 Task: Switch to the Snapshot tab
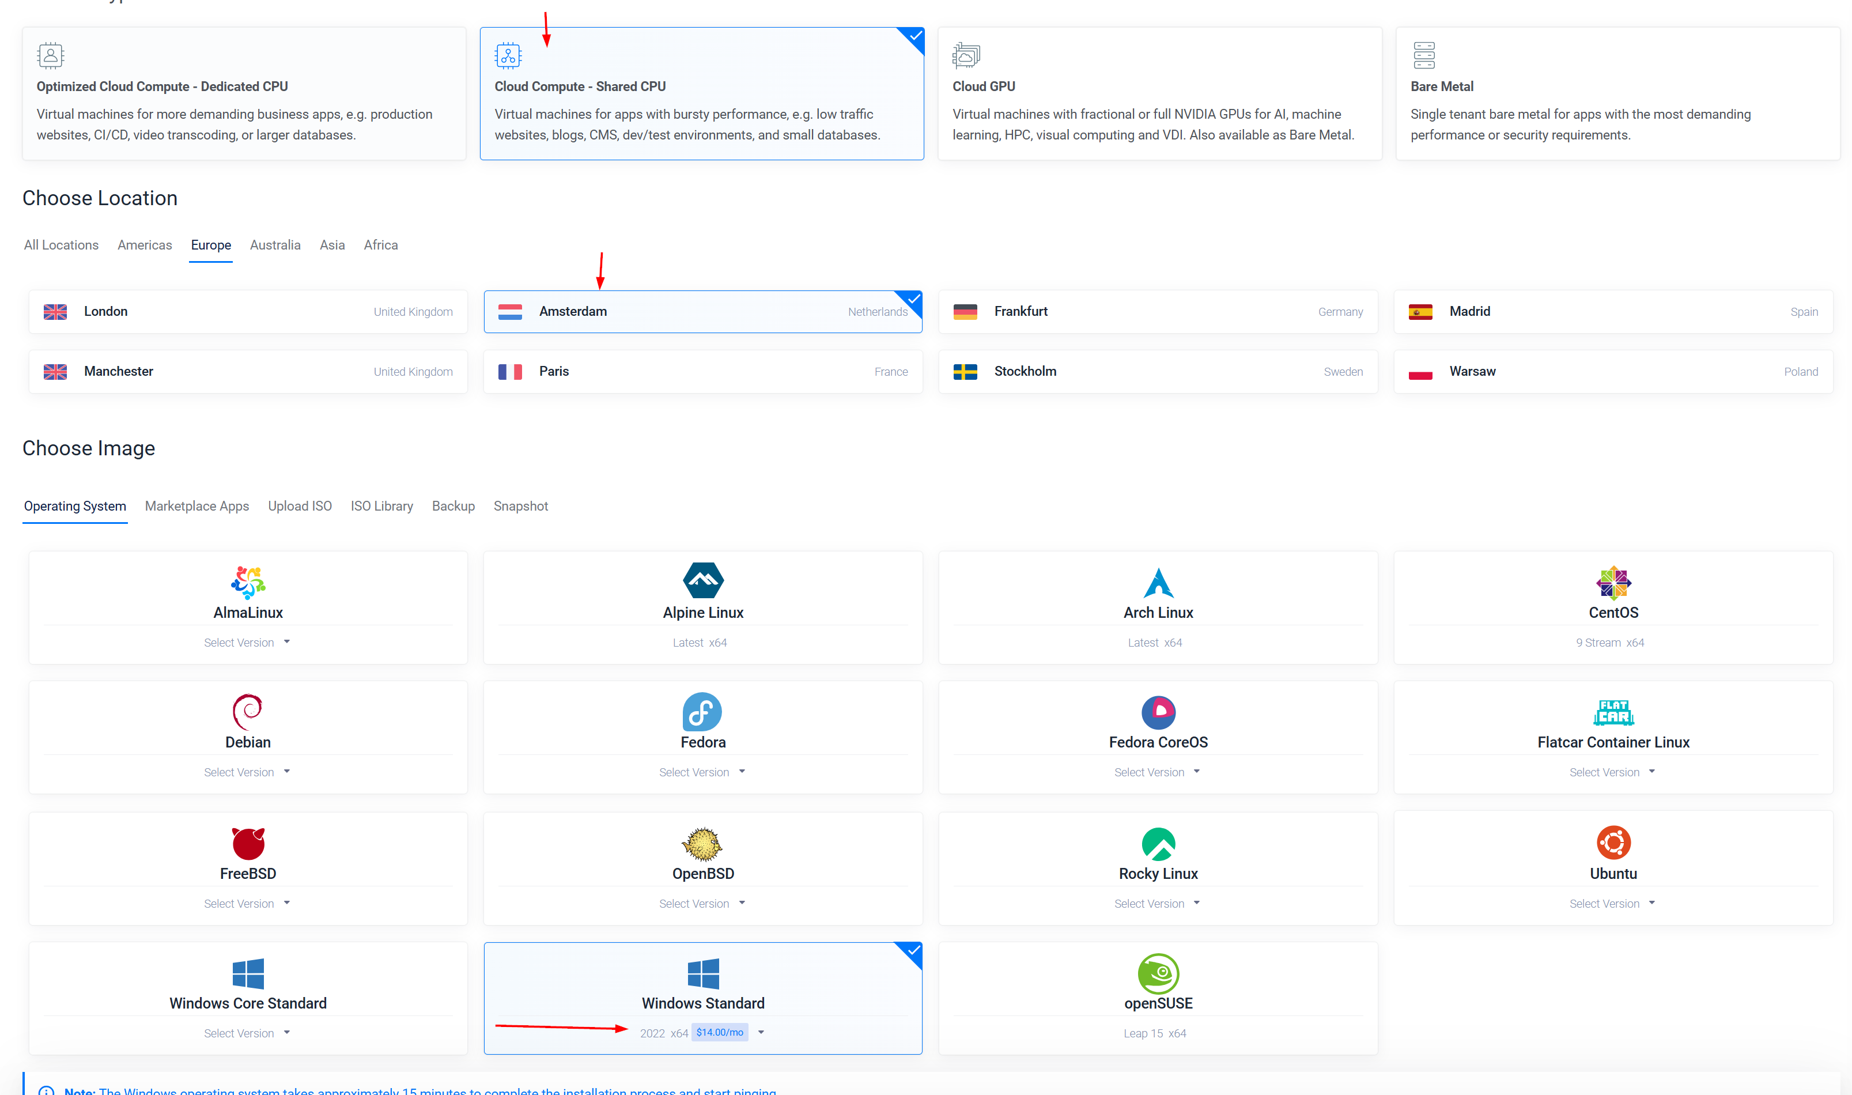pyautogui.click(x=521, y=506)
